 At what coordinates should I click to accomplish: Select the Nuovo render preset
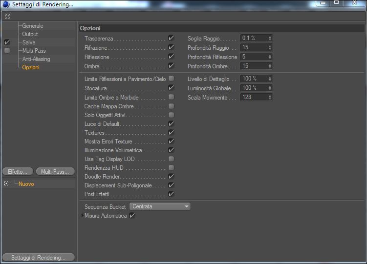[x=26, y=184]
